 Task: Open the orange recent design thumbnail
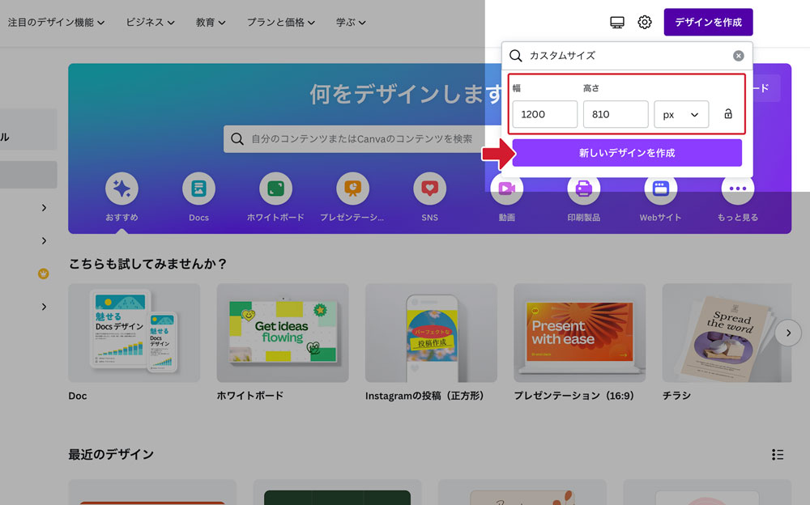click(152, 492)
